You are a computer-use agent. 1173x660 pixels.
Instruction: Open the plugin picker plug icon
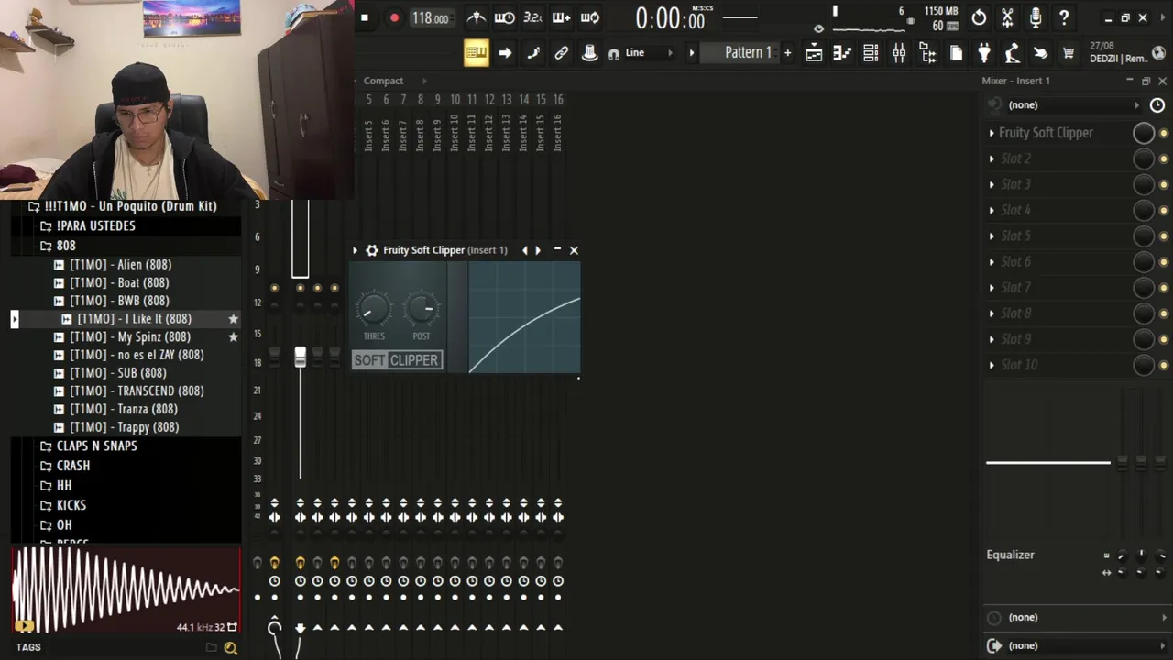(x=984, y=54)
